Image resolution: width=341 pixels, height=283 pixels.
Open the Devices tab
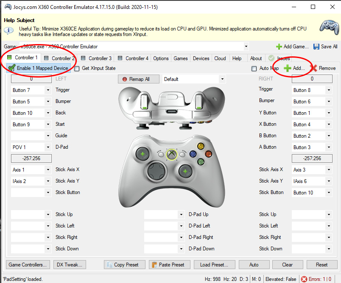pyautogui.click(x=201, y=58)
